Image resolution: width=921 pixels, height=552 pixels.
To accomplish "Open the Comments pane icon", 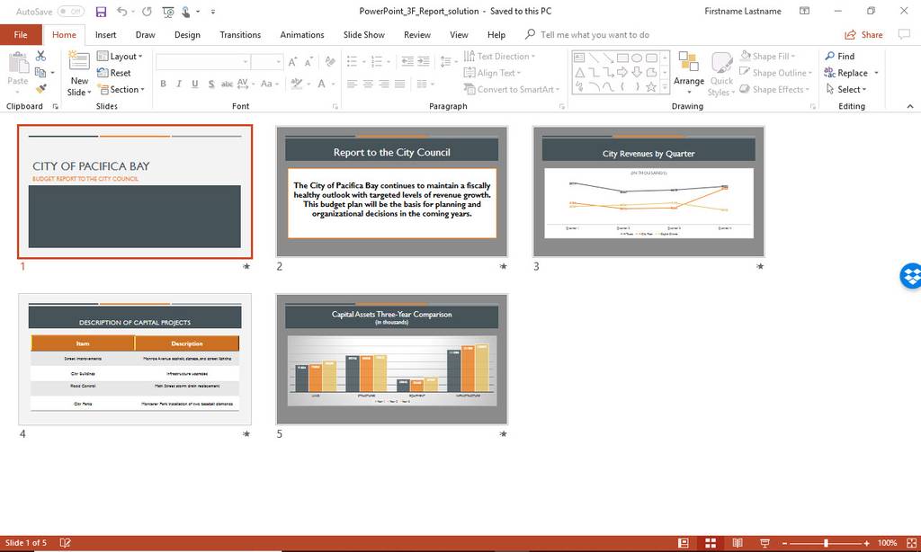I will 904,35.
